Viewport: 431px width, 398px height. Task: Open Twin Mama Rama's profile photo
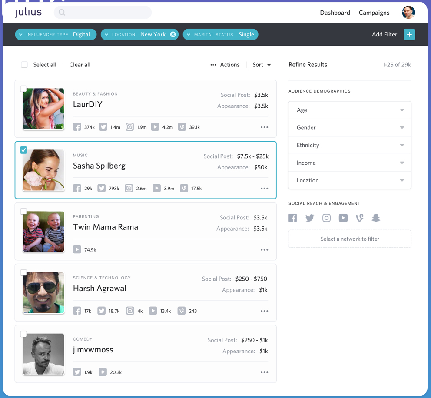(44, 232)
